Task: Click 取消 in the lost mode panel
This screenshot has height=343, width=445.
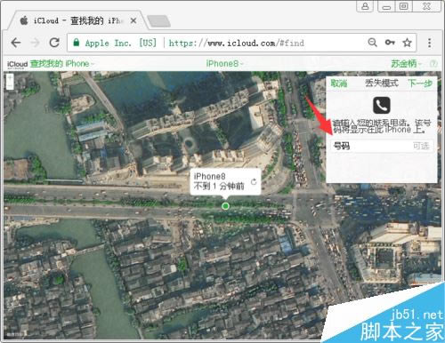Action: point(339,84)
